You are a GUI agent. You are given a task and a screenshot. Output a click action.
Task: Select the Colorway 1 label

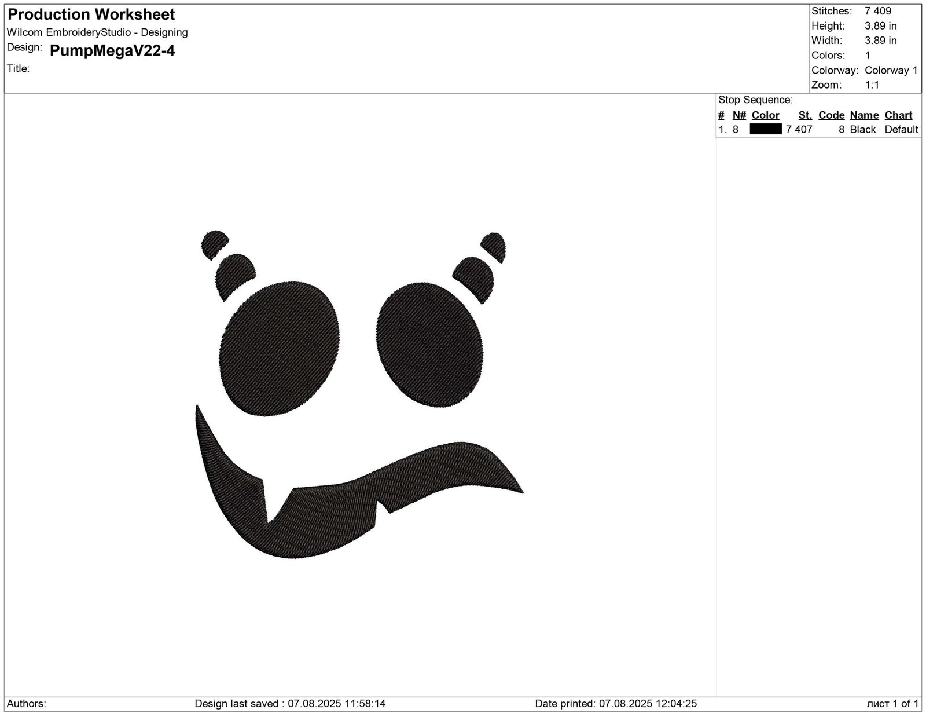890,70
